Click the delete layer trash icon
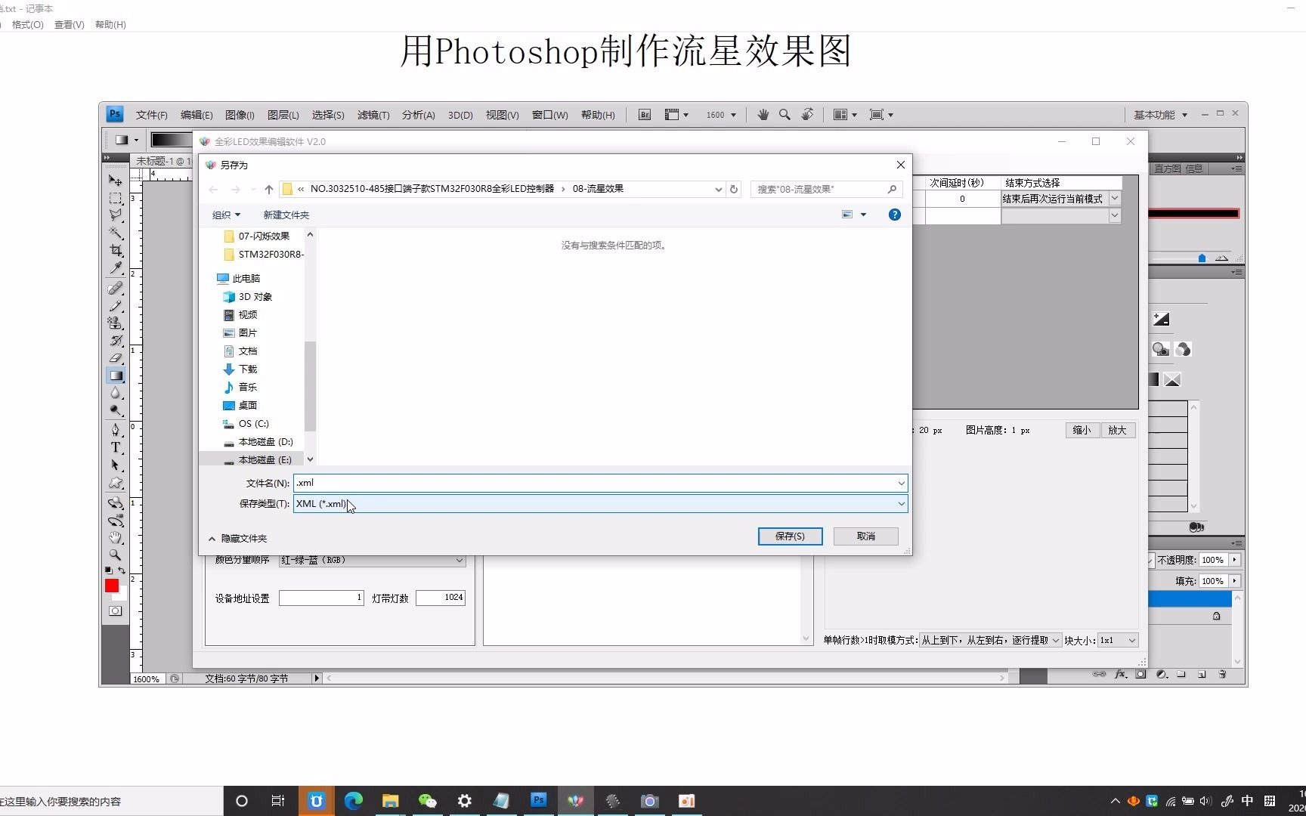The height and width of the screenshot is (816, 1306). (1222, 674)
